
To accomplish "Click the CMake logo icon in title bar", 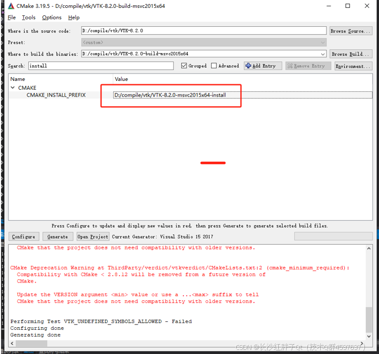I will click(11, 6).
